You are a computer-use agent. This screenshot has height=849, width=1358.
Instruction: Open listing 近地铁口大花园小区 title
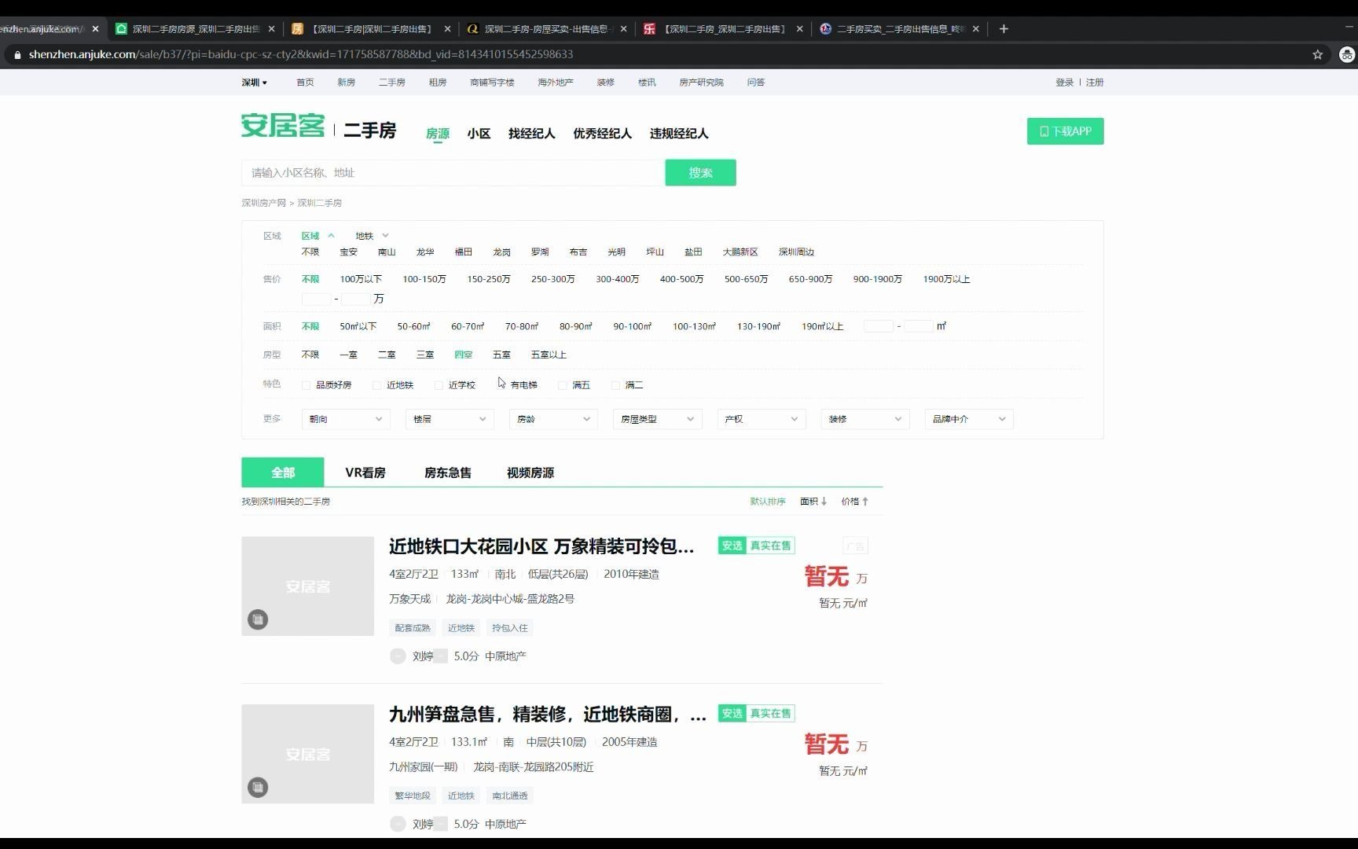coord(541,546)
